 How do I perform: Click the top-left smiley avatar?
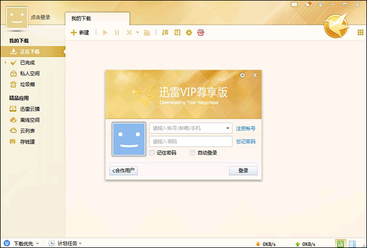click(17, 18)
